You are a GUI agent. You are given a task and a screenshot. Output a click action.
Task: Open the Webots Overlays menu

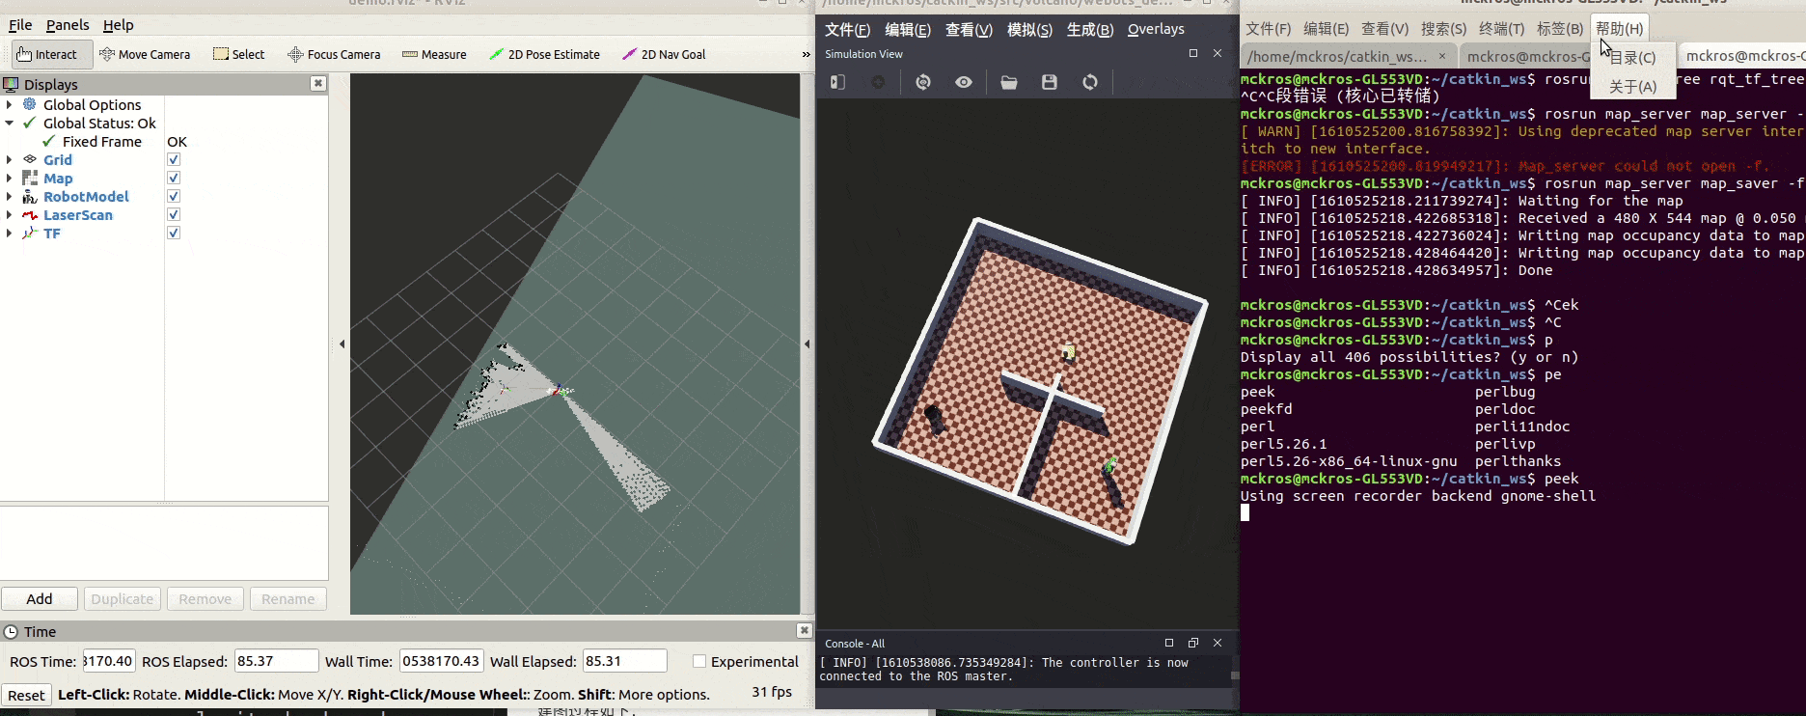pyautogui.click(x=1156, y=29)
